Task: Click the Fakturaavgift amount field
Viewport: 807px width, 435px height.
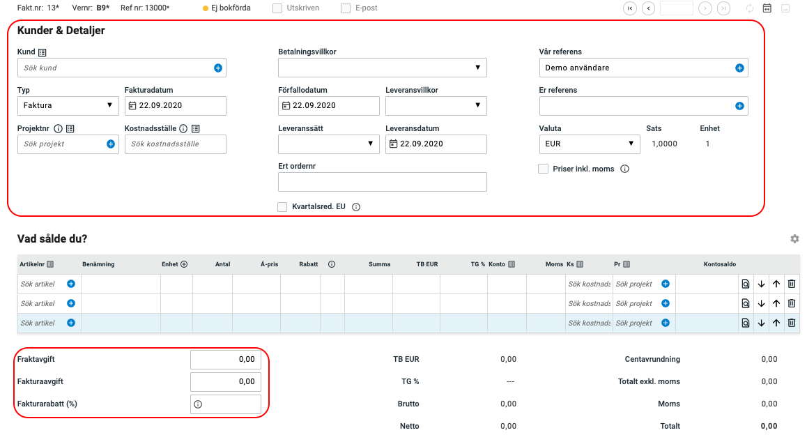Action: tap(225, 382)
